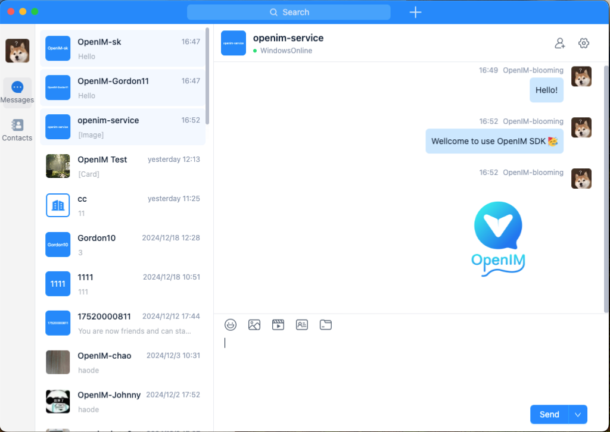Select the openim-service conversation

[123, 127]
